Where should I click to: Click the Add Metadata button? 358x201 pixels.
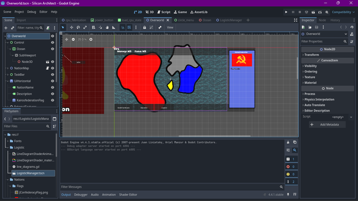(327, 125)
